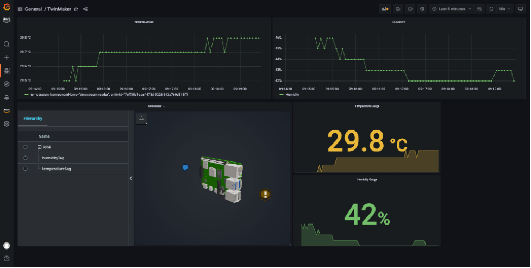The image size is (531, 268).
Task: Open the Alerting bell icon
Action: [7, 97]
